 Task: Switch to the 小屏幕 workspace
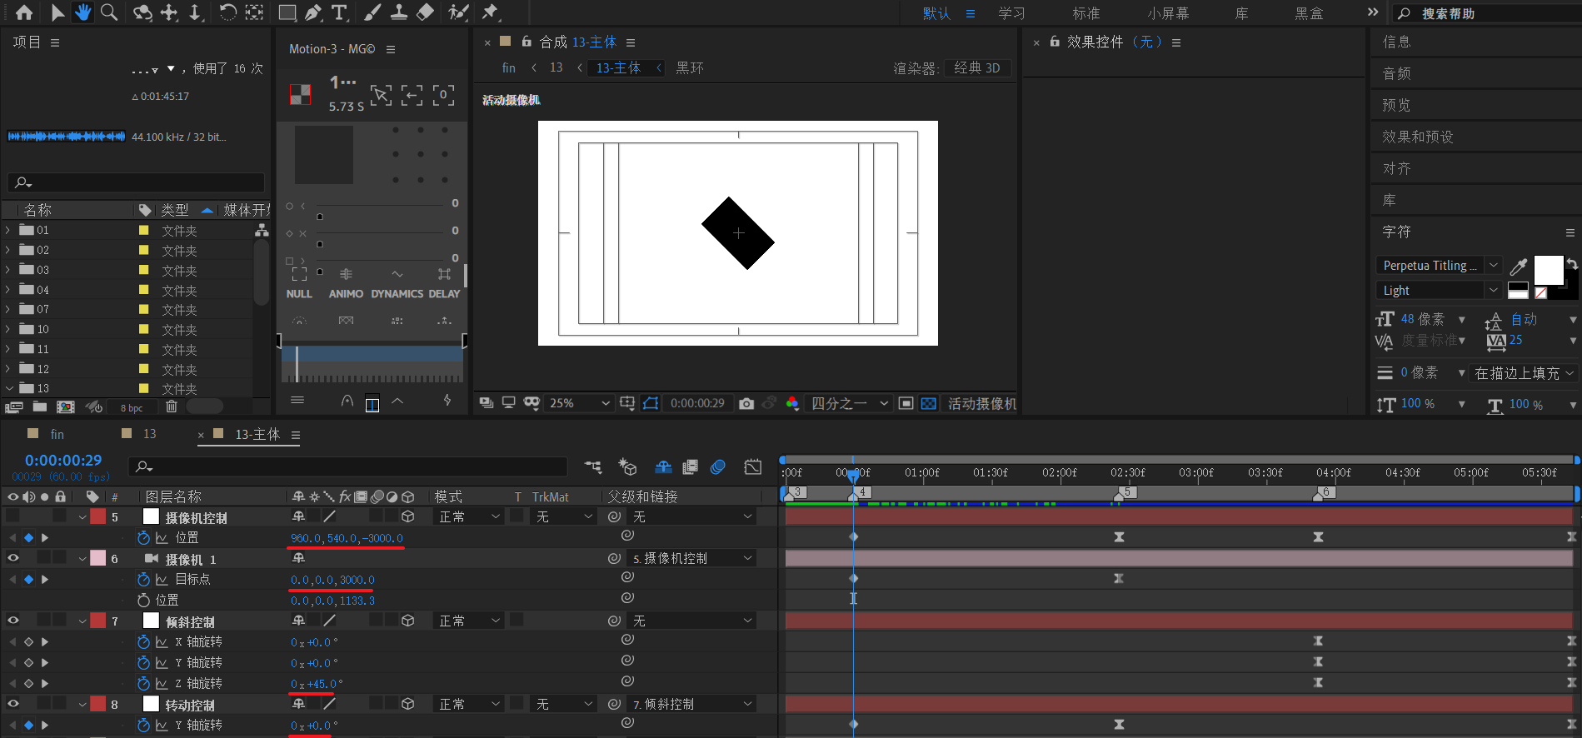click(x=1168, y=13)
